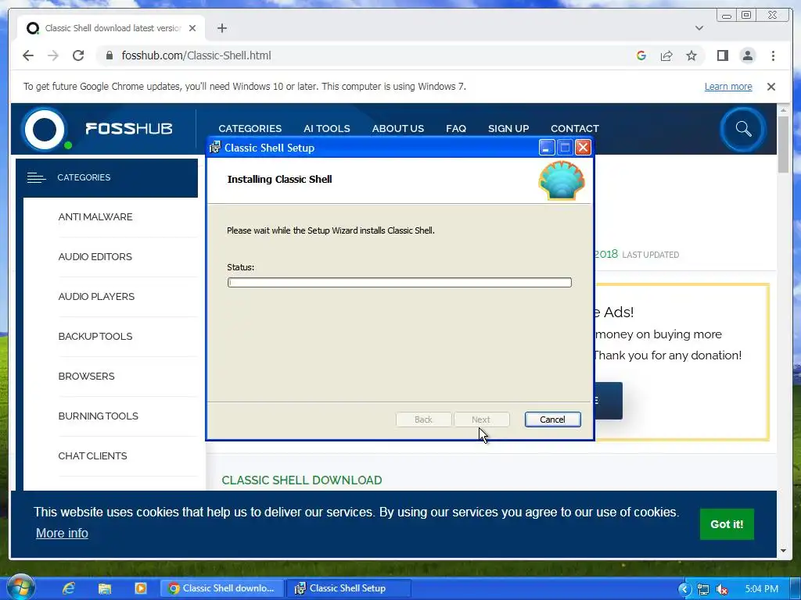Reload the FossHub page
Viewport: 801px width, 600px height.
tap(78, 55)
